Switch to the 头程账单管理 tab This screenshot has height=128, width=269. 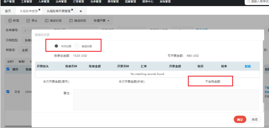point(29,11)
